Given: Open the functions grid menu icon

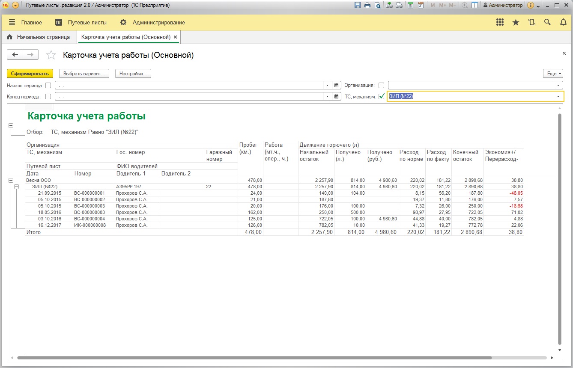Looking at the screenshot, I should [500, 22].
